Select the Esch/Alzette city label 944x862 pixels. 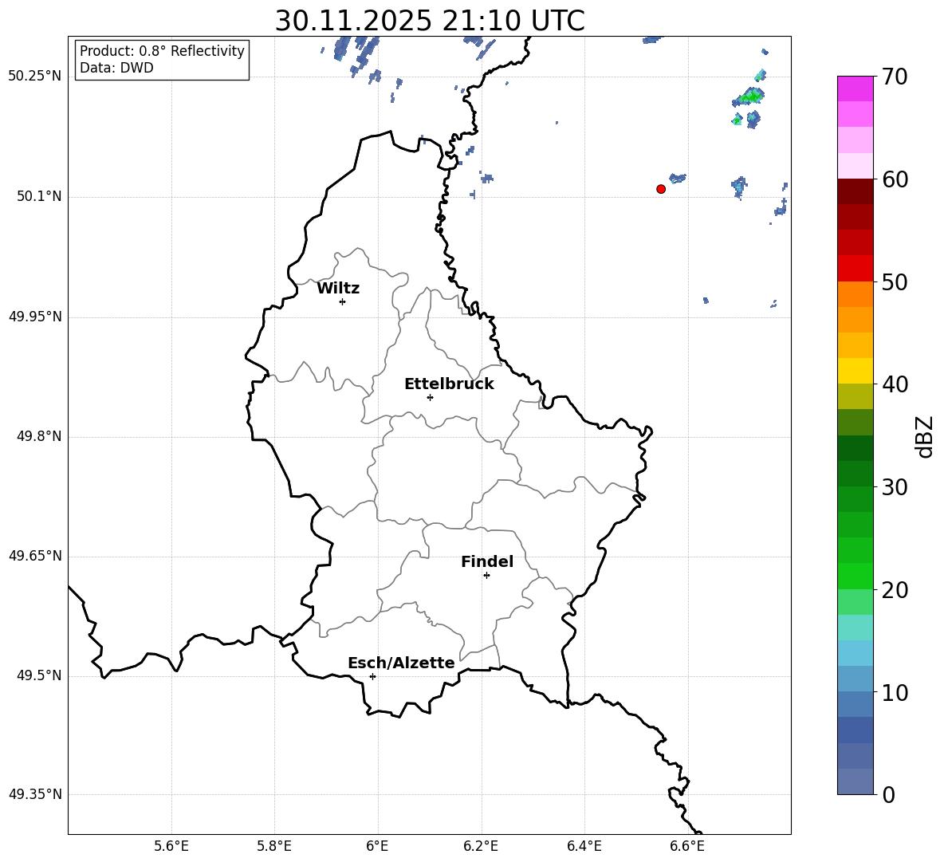pos(401,663)
